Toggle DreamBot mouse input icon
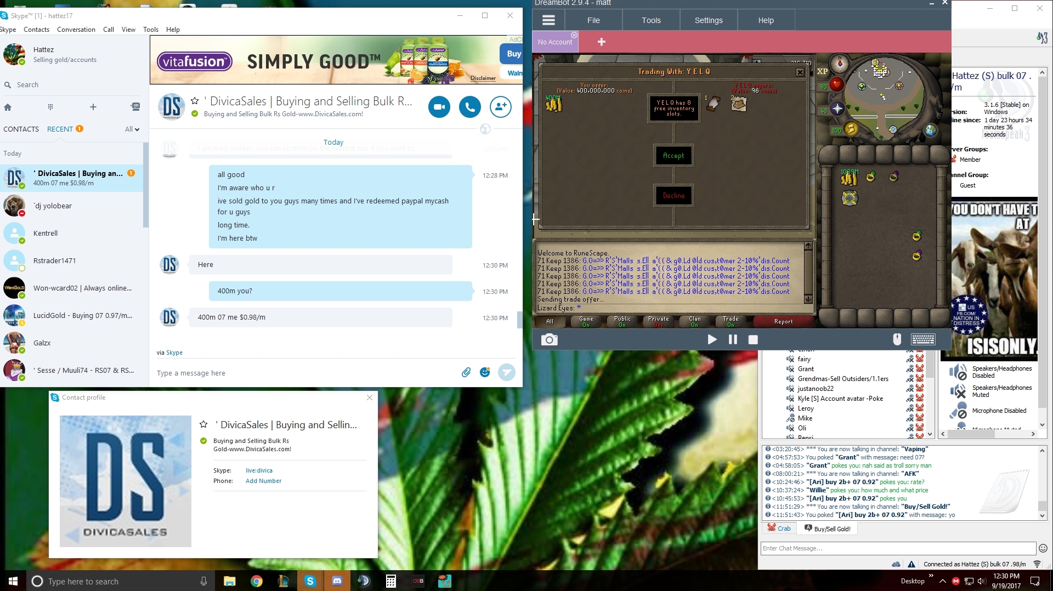The image size is (1053, 591). coord(897,340)
